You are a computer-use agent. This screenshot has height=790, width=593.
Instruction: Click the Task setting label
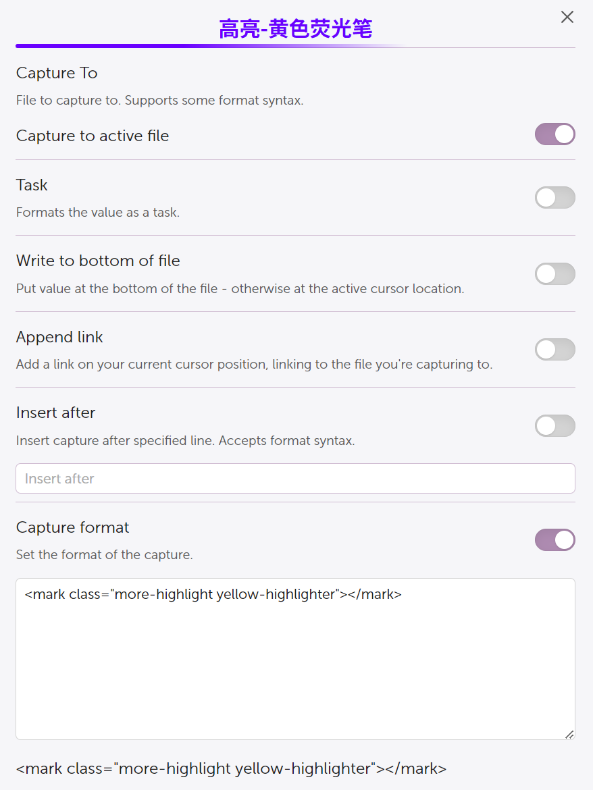(32, 185)
